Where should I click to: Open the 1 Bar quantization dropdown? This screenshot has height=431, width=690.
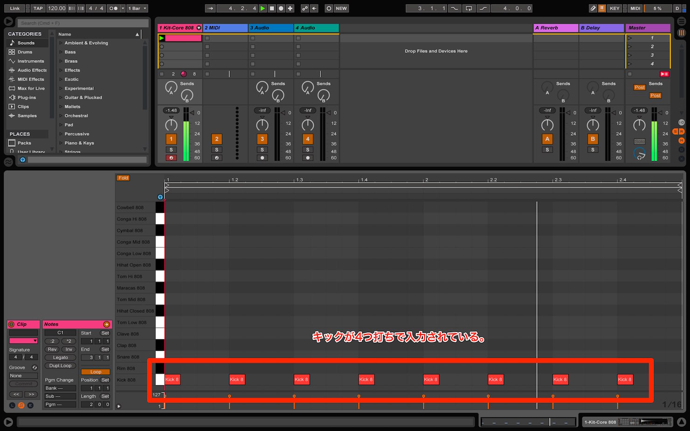(138, 8)
